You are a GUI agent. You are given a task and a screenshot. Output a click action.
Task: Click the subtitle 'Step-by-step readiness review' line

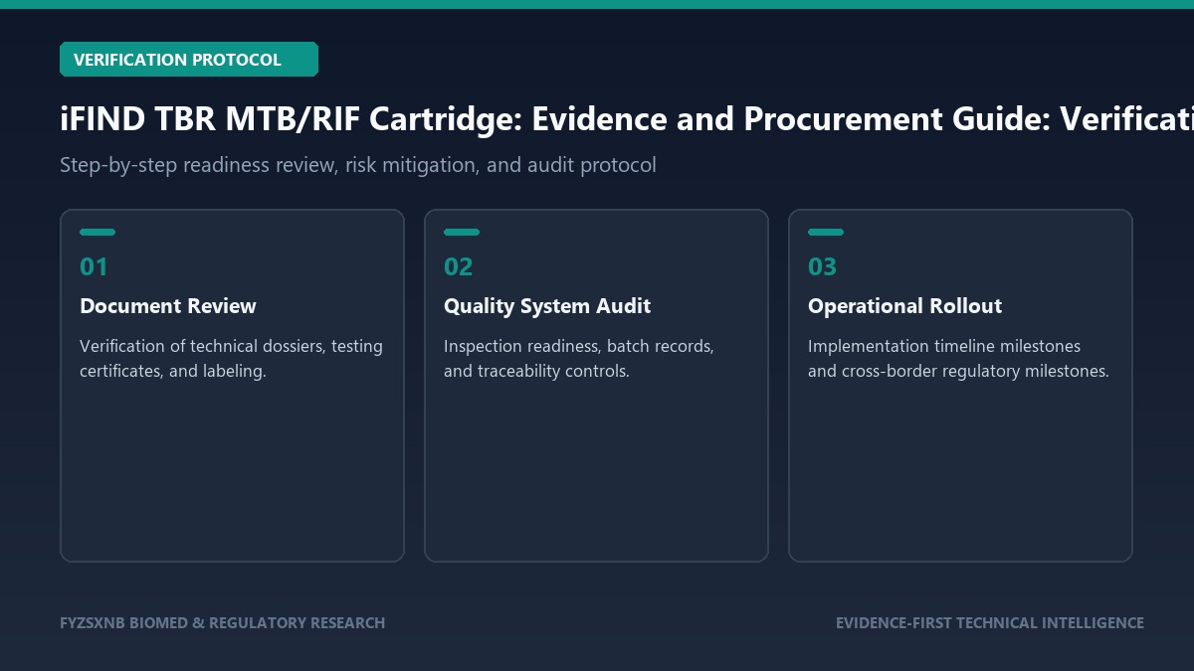(x=358, y=165)
